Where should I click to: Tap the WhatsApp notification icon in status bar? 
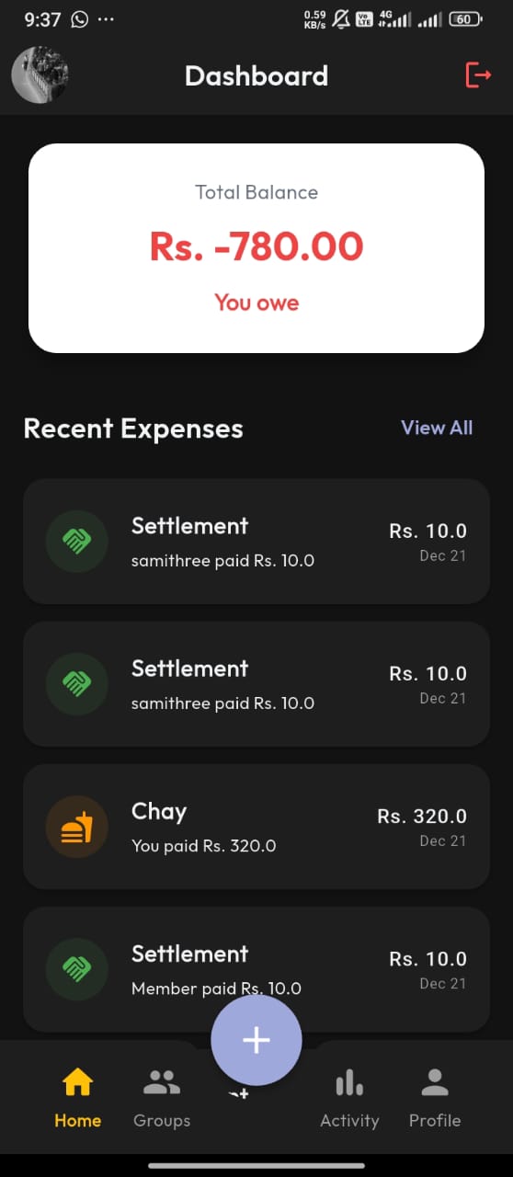point(80,19)
